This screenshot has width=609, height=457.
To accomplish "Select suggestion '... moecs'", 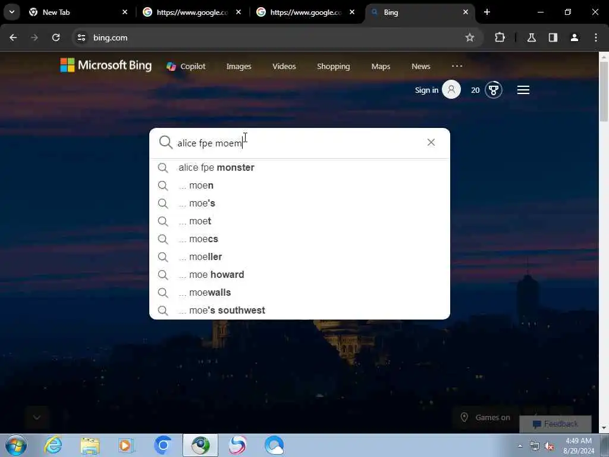I will tap(300, 239).
